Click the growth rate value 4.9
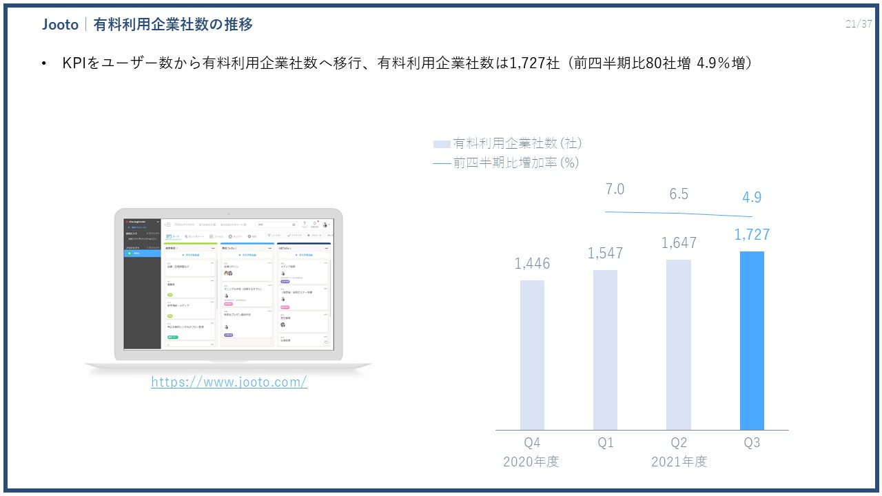Viewport: 882px width, 496px height. click(752, 198)
